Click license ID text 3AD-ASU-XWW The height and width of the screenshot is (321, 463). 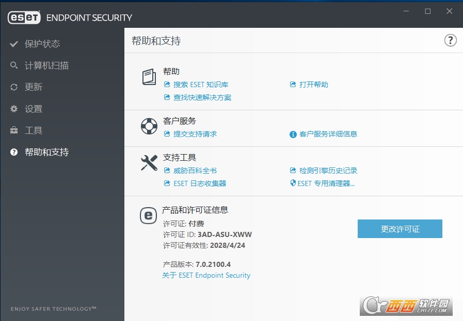tap(225, 234)
